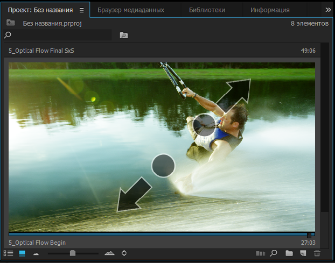The width and height of the screenshot is (335, 263).
Task: Select the 5_Optical Flow Final SxS item label
Action: click(41, 51)
